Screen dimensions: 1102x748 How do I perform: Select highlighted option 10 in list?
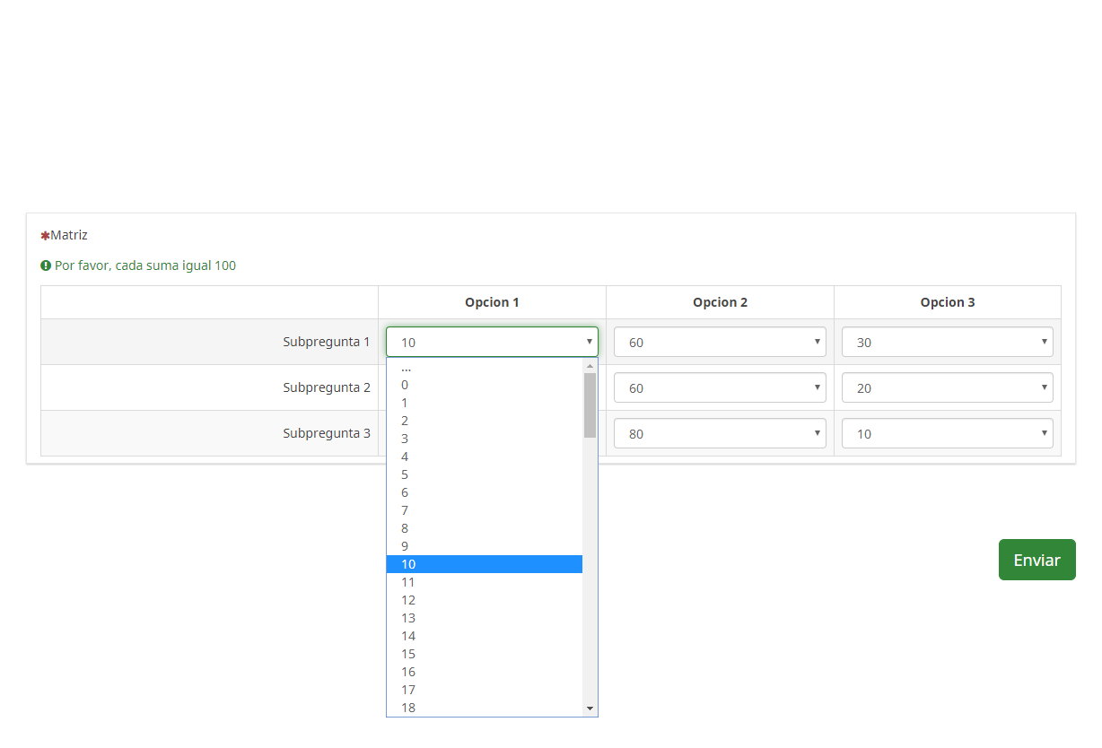(x=485, y=564)
